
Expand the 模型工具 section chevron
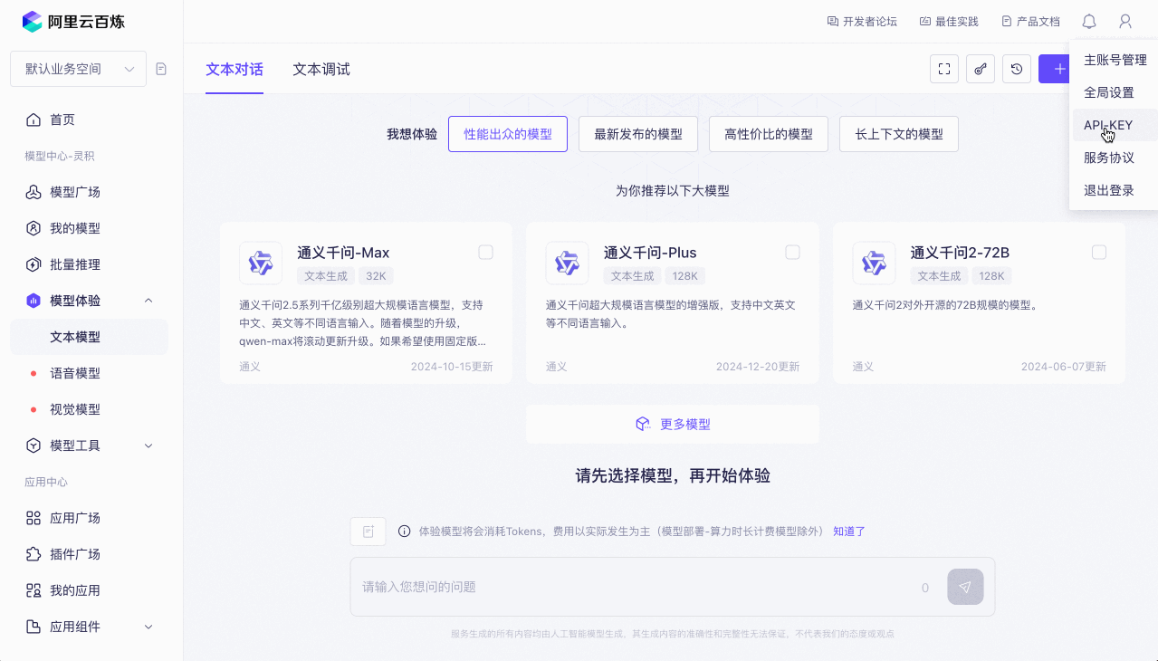(x=148, y=445)
